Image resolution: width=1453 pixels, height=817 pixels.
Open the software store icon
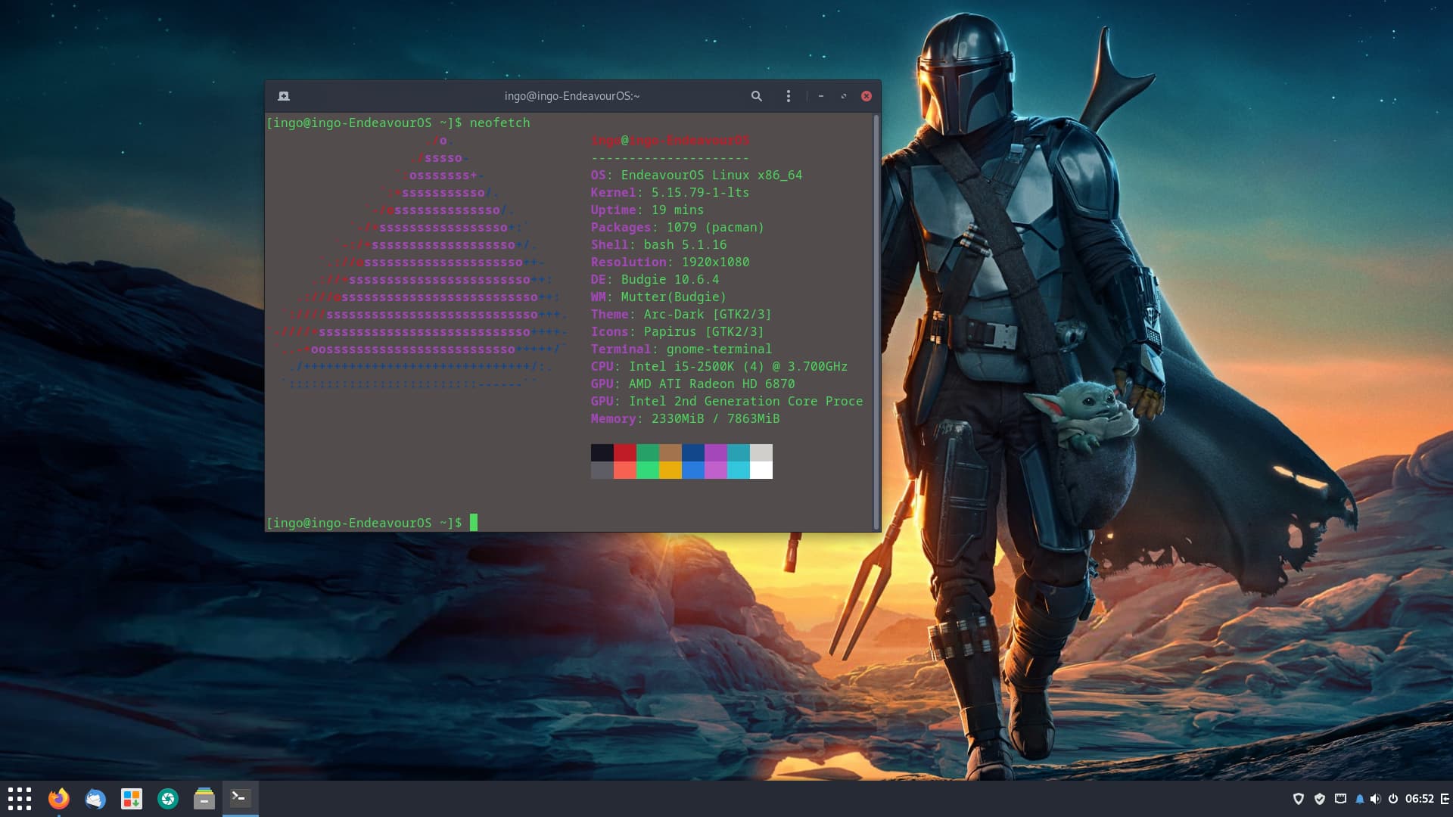[x=132, y=799]
